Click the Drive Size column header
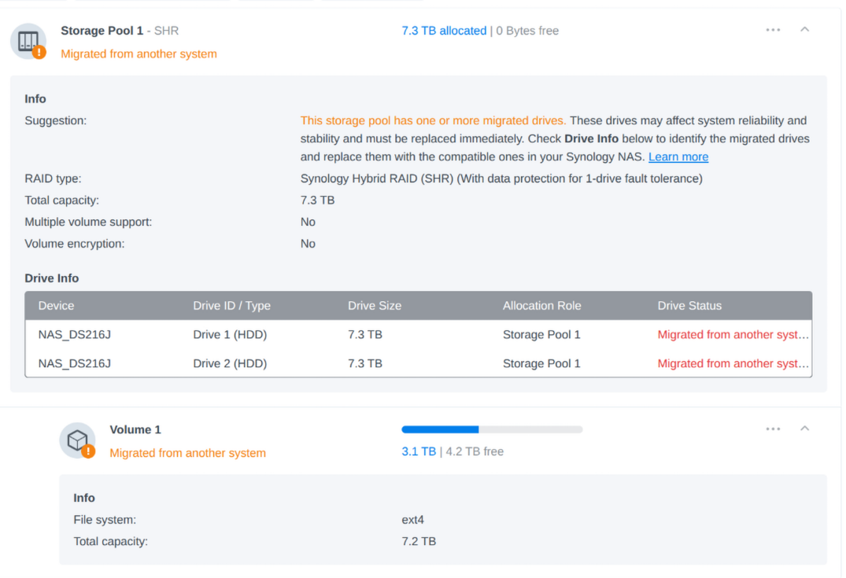Screen dimensions: 846x578 tap(375, 306)
